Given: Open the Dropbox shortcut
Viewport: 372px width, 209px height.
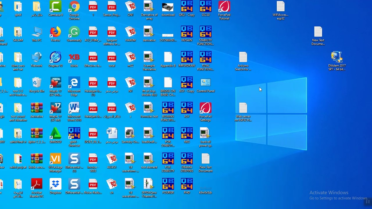Looking at the screenshot, I should [x=56, y=187].
